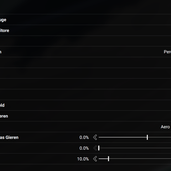Click the left arrow beside the Gieren slider
The height and width of the screenshot is (171, 171).
pyautogui.click(x=95, y=137)
